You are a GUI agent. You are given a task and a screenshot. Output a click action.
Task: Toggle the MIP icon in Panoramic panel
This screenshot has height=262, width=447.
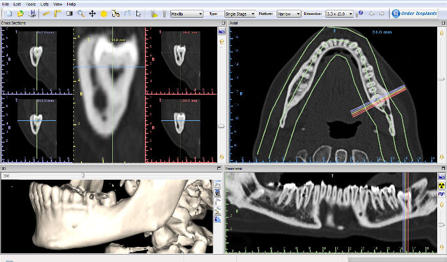point(442,195)
